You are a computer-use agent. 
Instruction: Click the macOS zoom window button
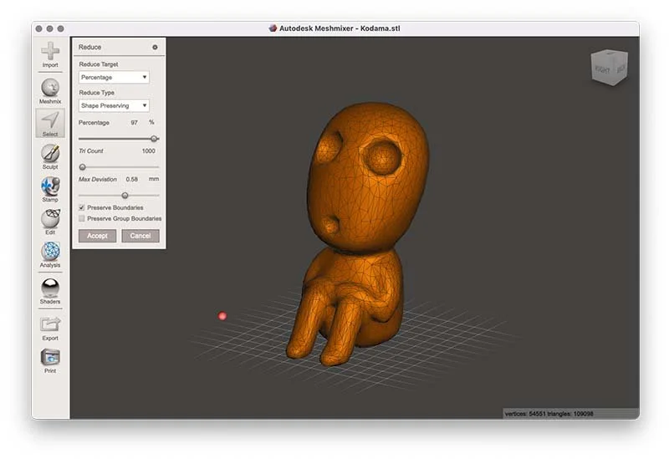(x=60, y=28)
